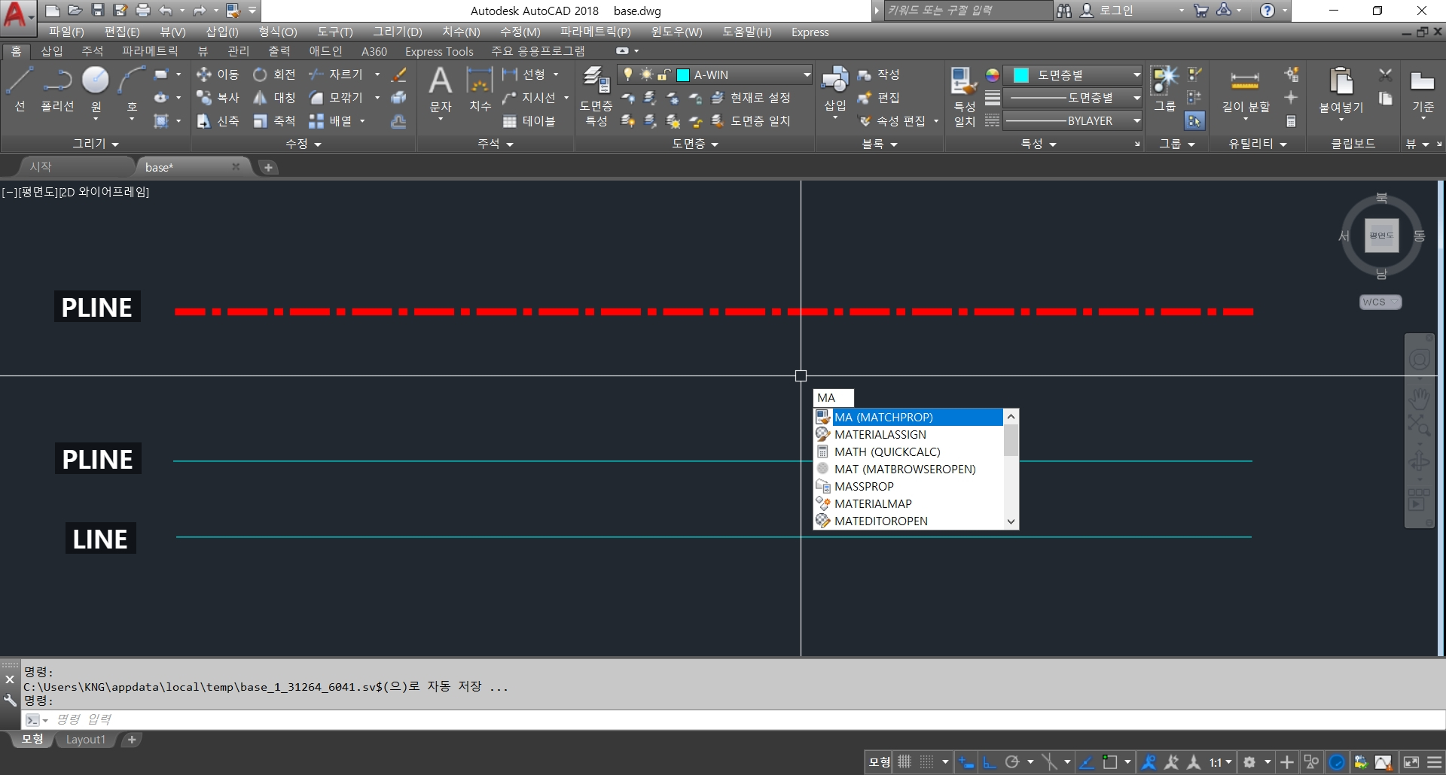Click 도면층 일치 layer match button

point(751,121)
